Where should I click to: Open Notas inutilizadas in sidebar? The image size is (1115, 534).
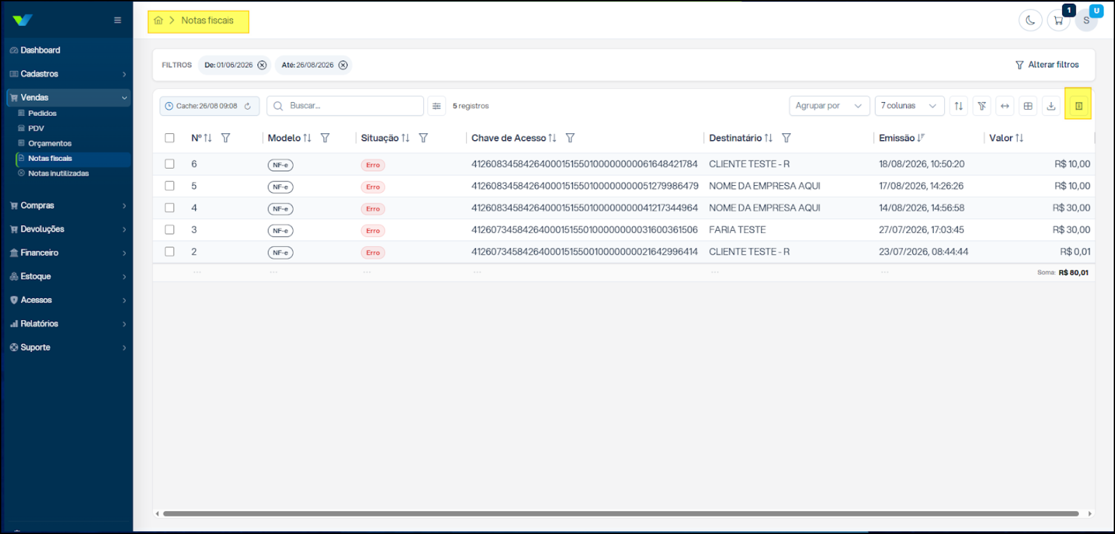coord(58,173)
